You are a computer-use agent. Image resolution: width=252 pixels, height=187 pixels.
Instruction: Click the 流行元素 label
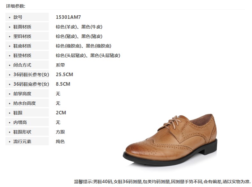pos(22,141)
